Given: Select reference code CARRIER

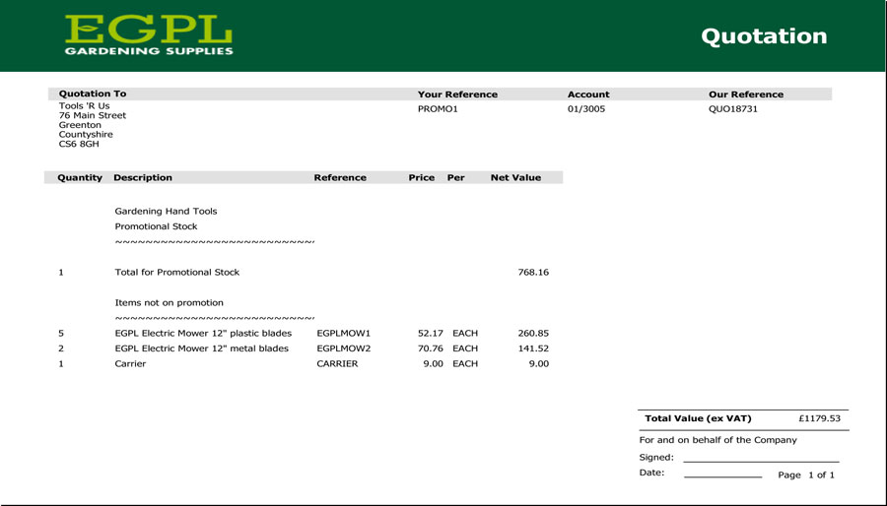Looking at the screenshot, I should click(x=337, y=363).
